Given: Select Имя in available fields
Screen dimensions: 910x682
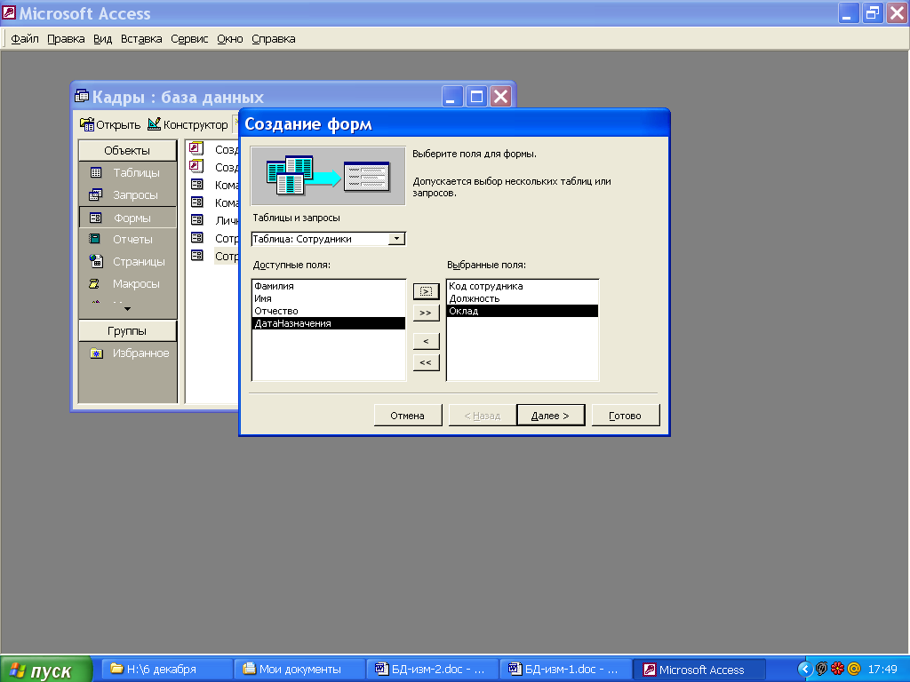Looking at the screenshot, I should 329,298.
